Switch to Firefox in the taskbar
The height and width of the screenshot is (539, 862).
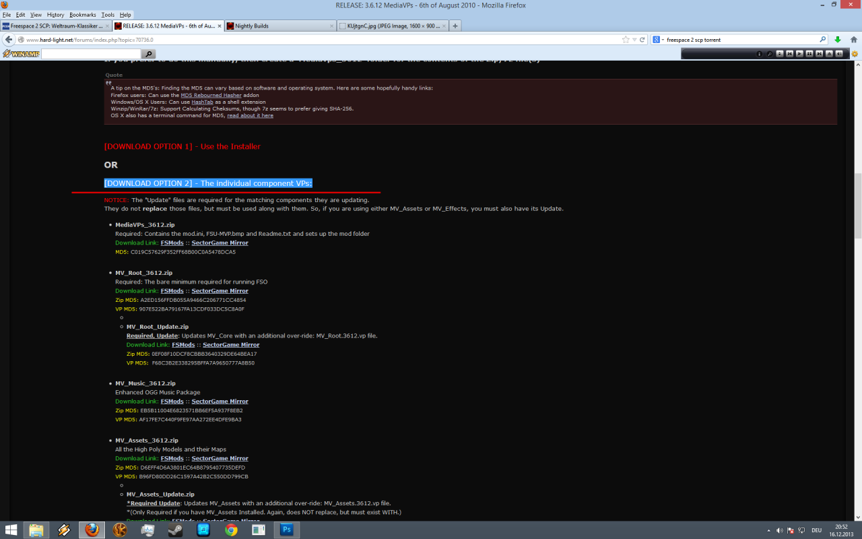pyautogui.click(x=92, y=530)
